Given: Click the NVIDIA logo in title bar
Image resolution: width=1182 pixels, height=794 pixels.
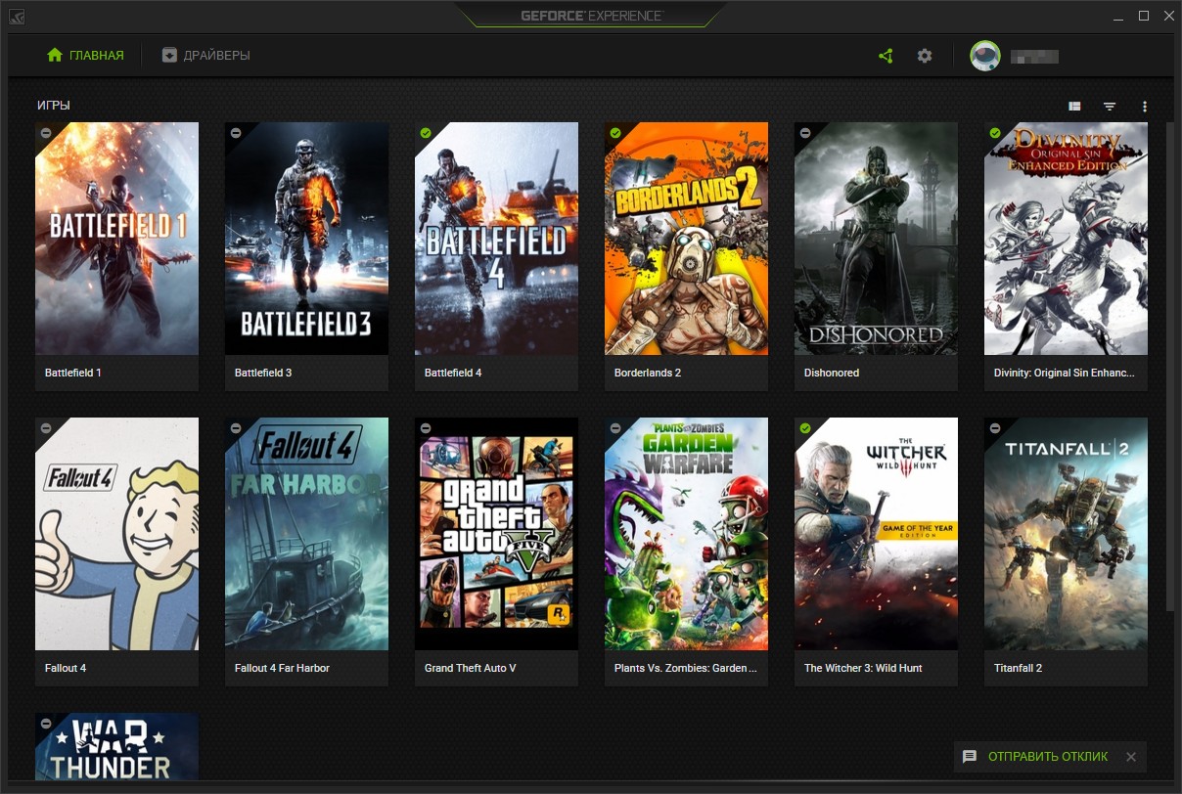Looking at the screenshot, I should (x=19, y=17).
